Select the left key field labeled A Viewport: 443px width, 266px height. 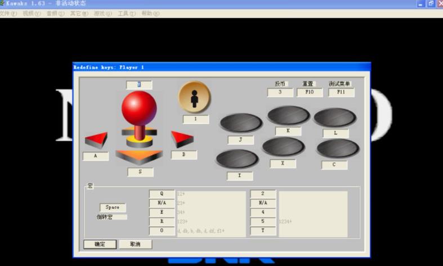click(x=95, y=157)
